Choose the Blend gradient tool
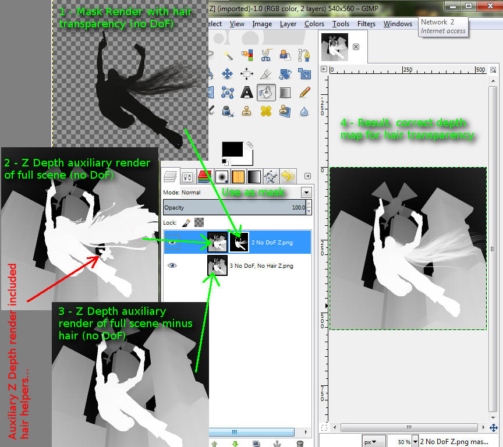 click(x=285, y=93)
